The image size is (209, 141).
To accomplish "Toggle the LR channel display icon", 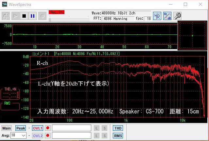I will (157, 15).
